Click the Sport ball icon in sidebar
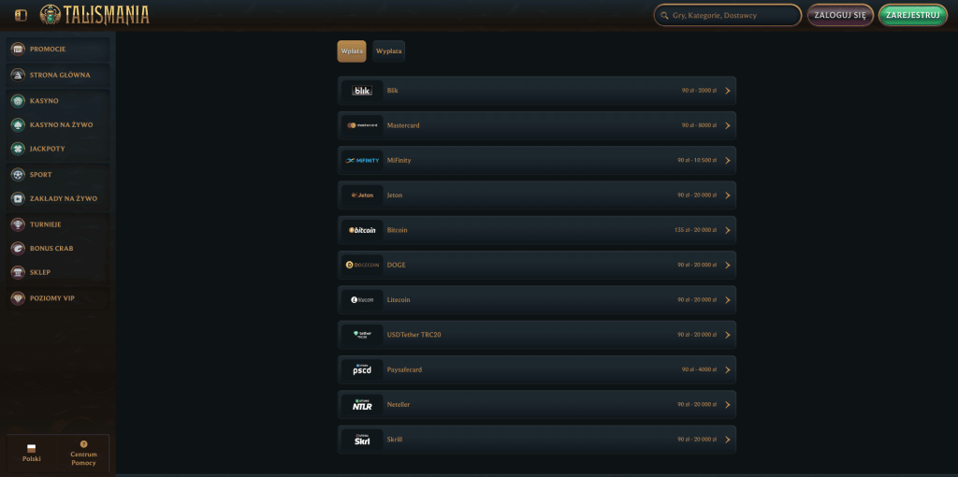 pyautogui.click(x=18, y=174)
